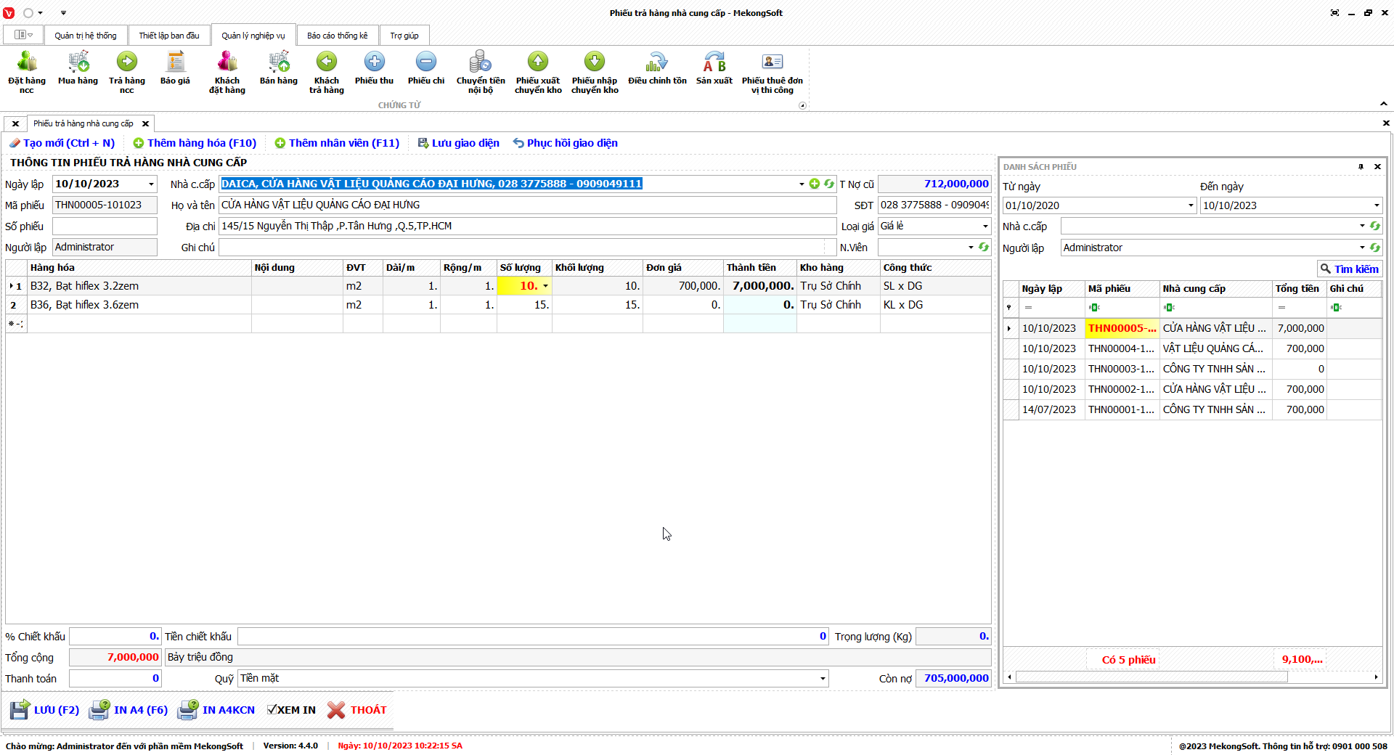Click the Ghi chú input field
This screenshot has height=755, width=1394.
point(521,248)
